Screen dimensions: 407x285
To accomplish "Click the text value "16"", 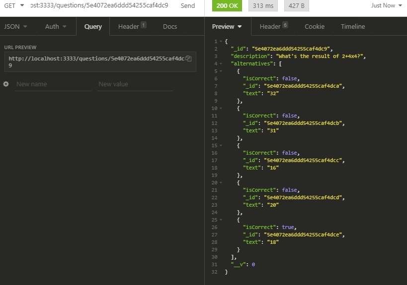I will click(x=272, y=168).
